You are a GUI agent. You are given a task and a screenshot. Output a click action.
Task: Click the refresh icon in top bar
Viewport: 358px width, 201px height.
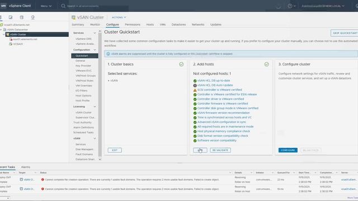pos(279,6)
